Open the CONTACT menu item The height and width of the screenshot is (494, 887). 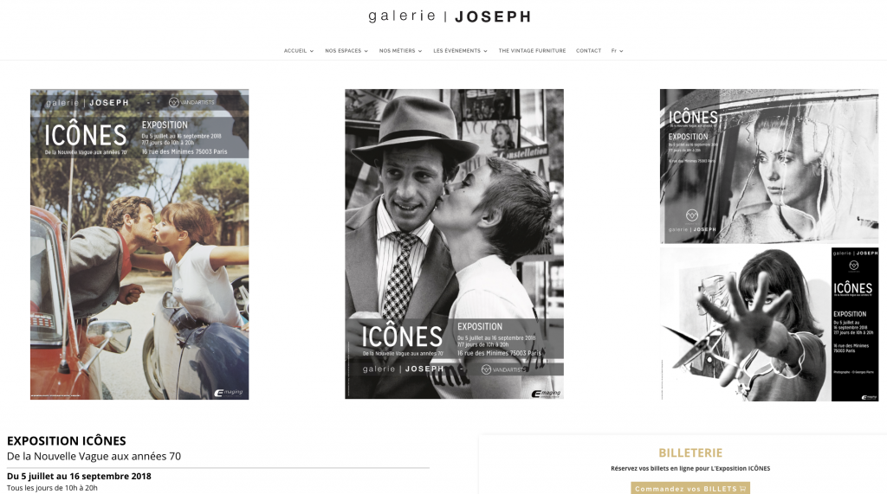click(x=588, y=51)
